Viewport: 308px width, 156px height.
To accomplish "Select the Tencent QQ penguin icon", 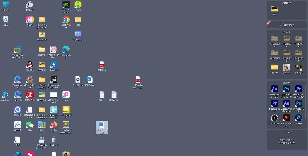I will click(x=30, y=65).
